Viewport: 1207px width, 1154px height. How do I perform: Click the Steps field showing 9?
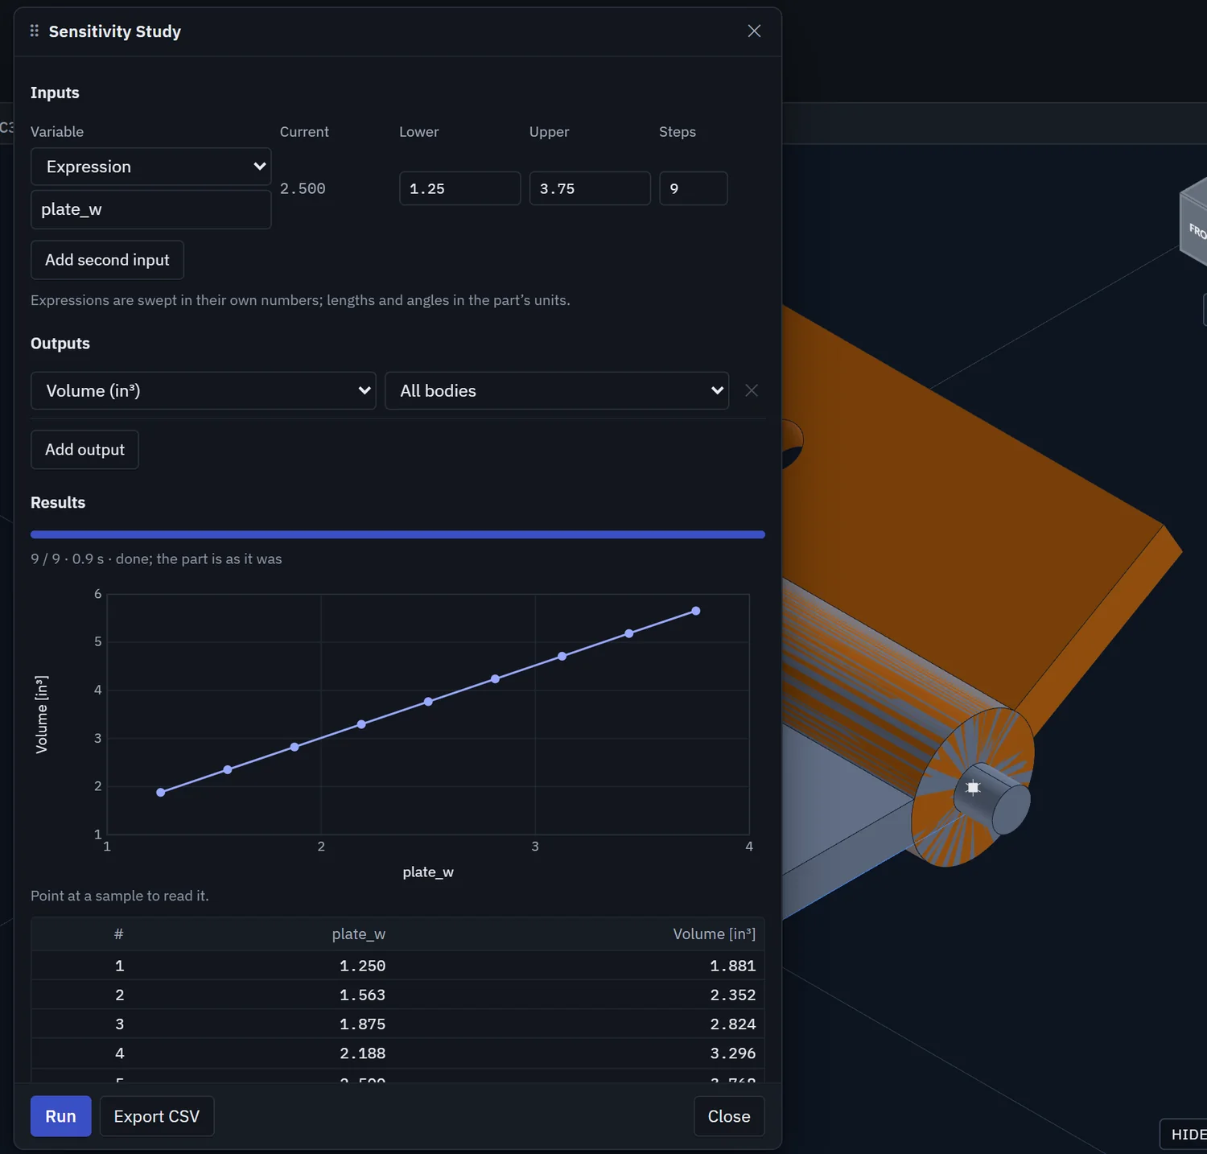click(x=694, y=188)
